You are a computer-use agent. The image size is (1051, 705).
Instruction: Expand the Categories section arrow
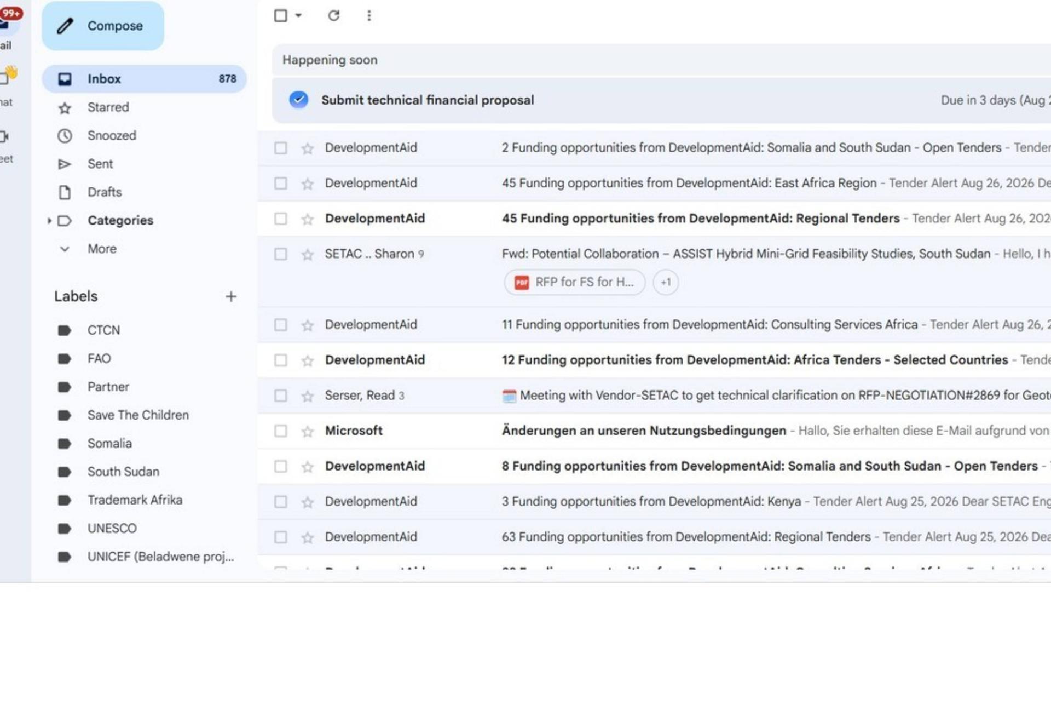pos(49,221)
